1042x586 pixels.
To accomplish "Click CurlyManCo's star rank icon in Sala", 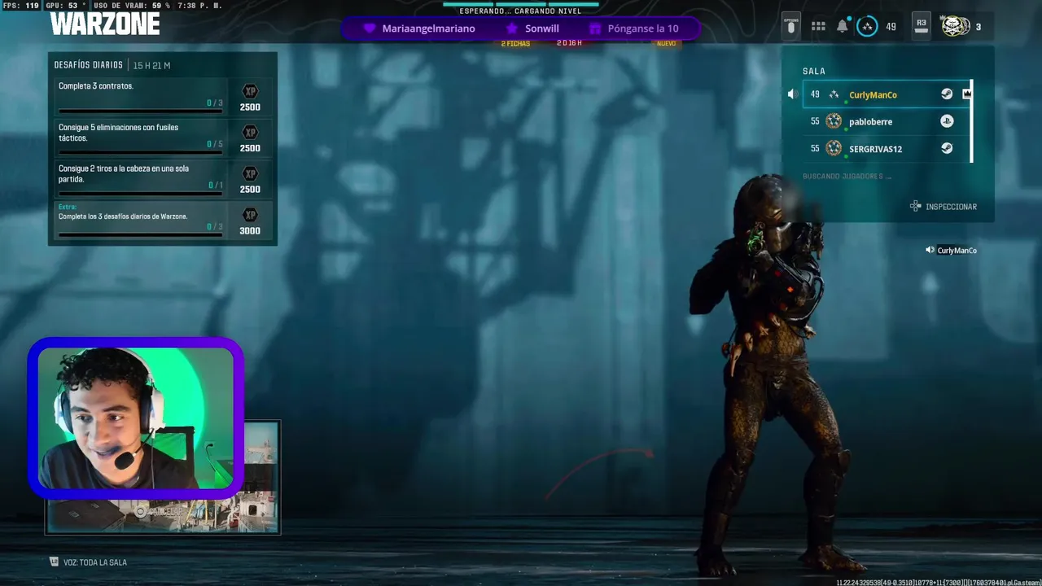I will tap(834, 94).
